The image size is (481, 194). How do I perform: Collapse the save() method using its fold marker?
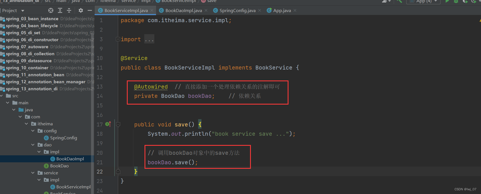click(118, 124)
